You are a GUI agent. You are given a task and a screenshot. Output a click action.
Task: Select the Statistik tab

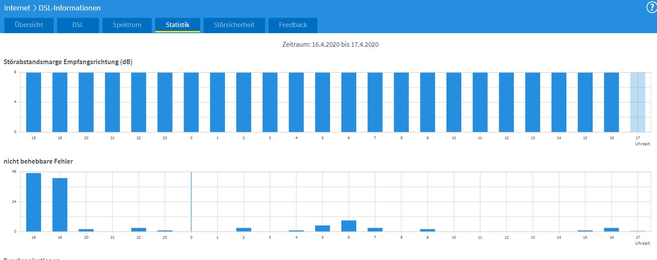pyautogui.click(x=177, y=25)
